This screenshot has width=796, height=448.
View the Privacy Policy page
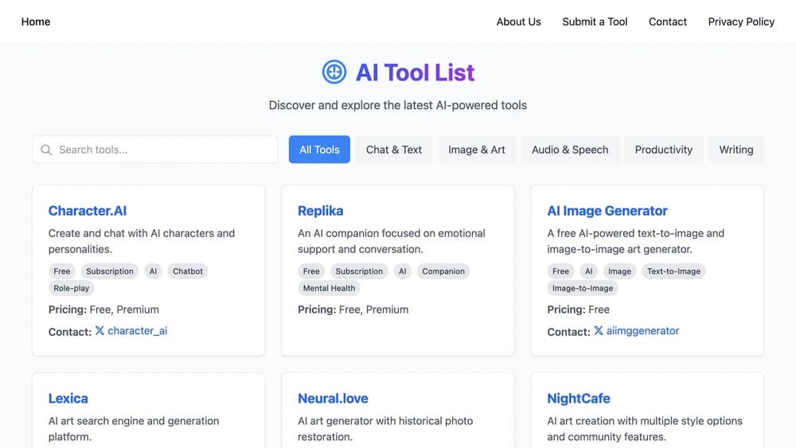click(x=741, y=21)
